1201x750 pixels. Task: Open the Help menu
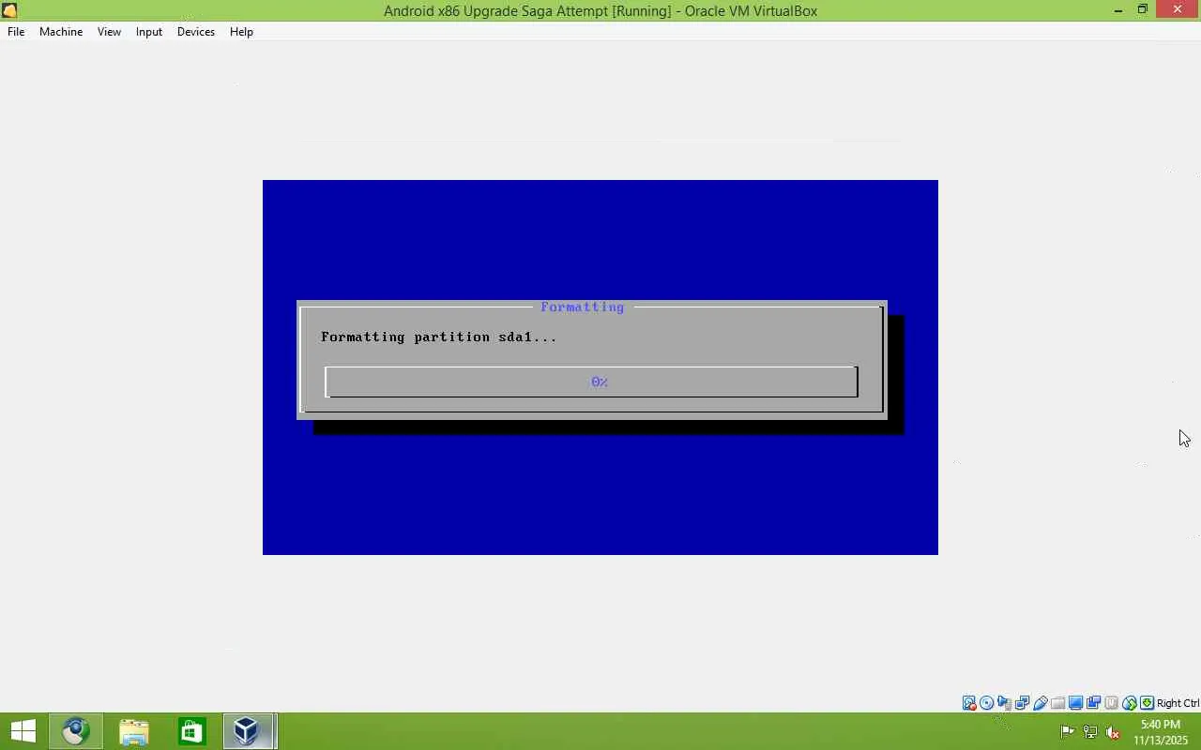pos(241,32)
